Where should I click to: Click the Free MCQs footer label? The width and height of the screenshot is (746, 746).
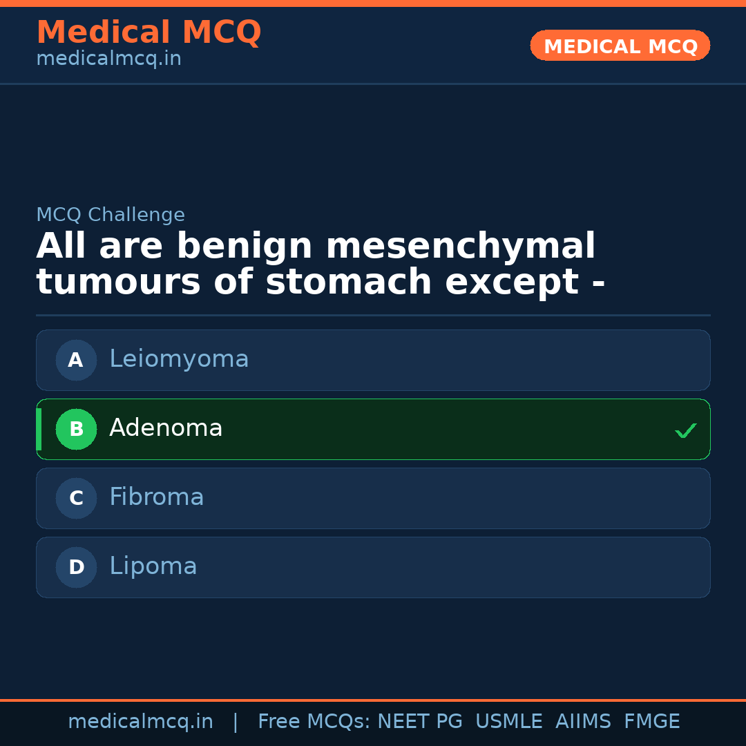[x=314, y=722]
